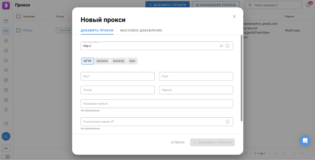Image resolution: width=315 pixels, height=160 pixels.
Task: Go to first page of the table
Action: (276, 153)
